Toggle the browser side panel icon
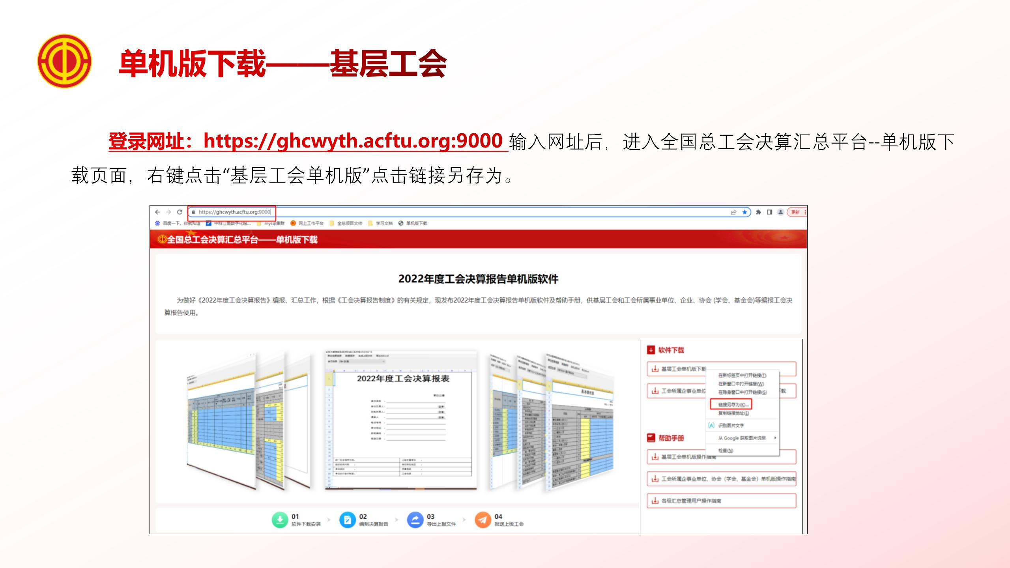Screen dimensions: 1010x568 click(x=769, y=212)
